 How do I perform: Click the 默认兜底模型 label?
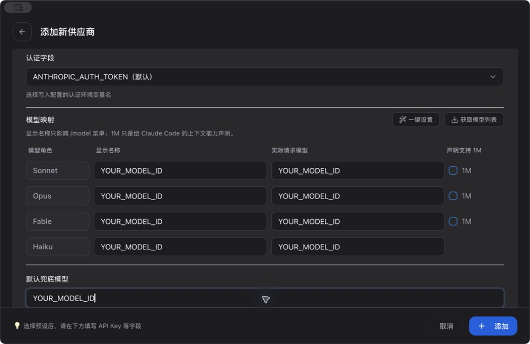pyautogui.click(x=47, y=279)
